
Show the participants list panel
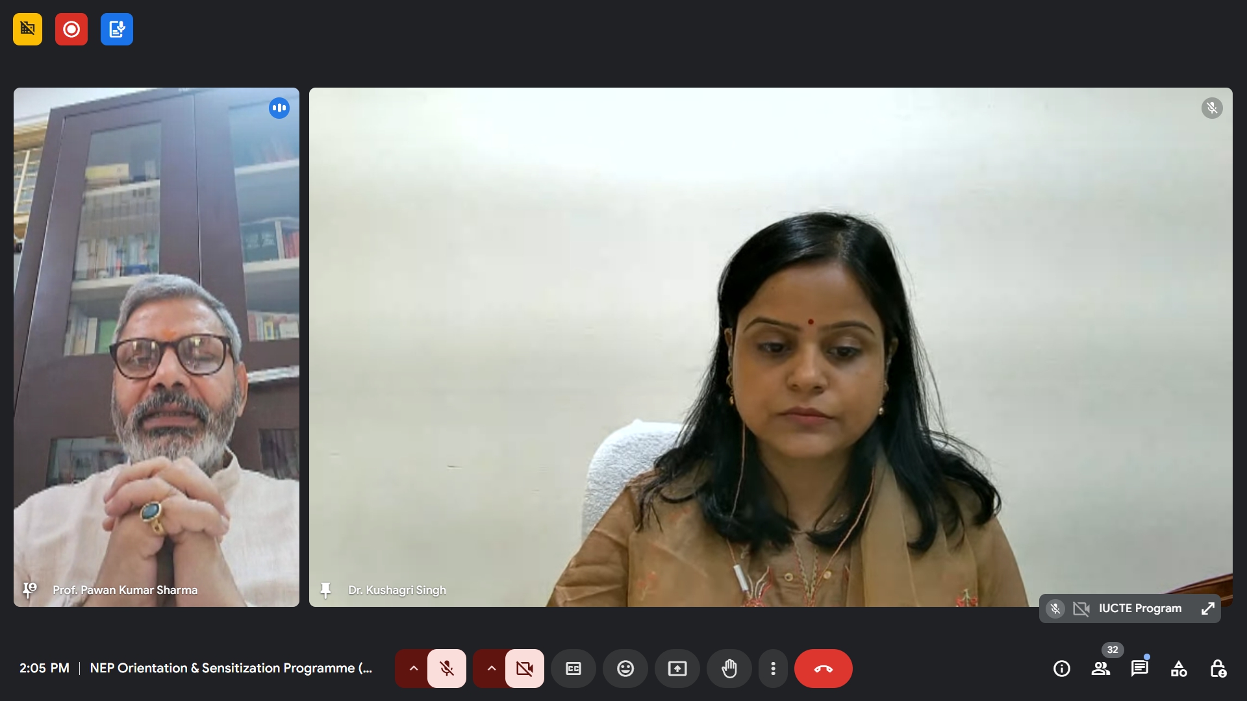(1101, 669)
